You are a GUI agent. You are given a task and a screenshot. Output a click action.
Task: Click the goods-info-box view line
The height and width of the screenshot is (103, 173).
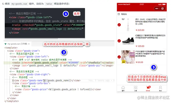click(31, 83)
